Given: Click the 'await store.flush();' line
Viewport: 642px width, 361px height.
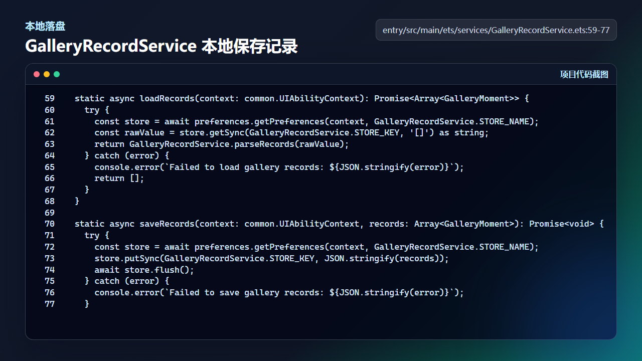Looking at the screenshot, I should [144, 270].
